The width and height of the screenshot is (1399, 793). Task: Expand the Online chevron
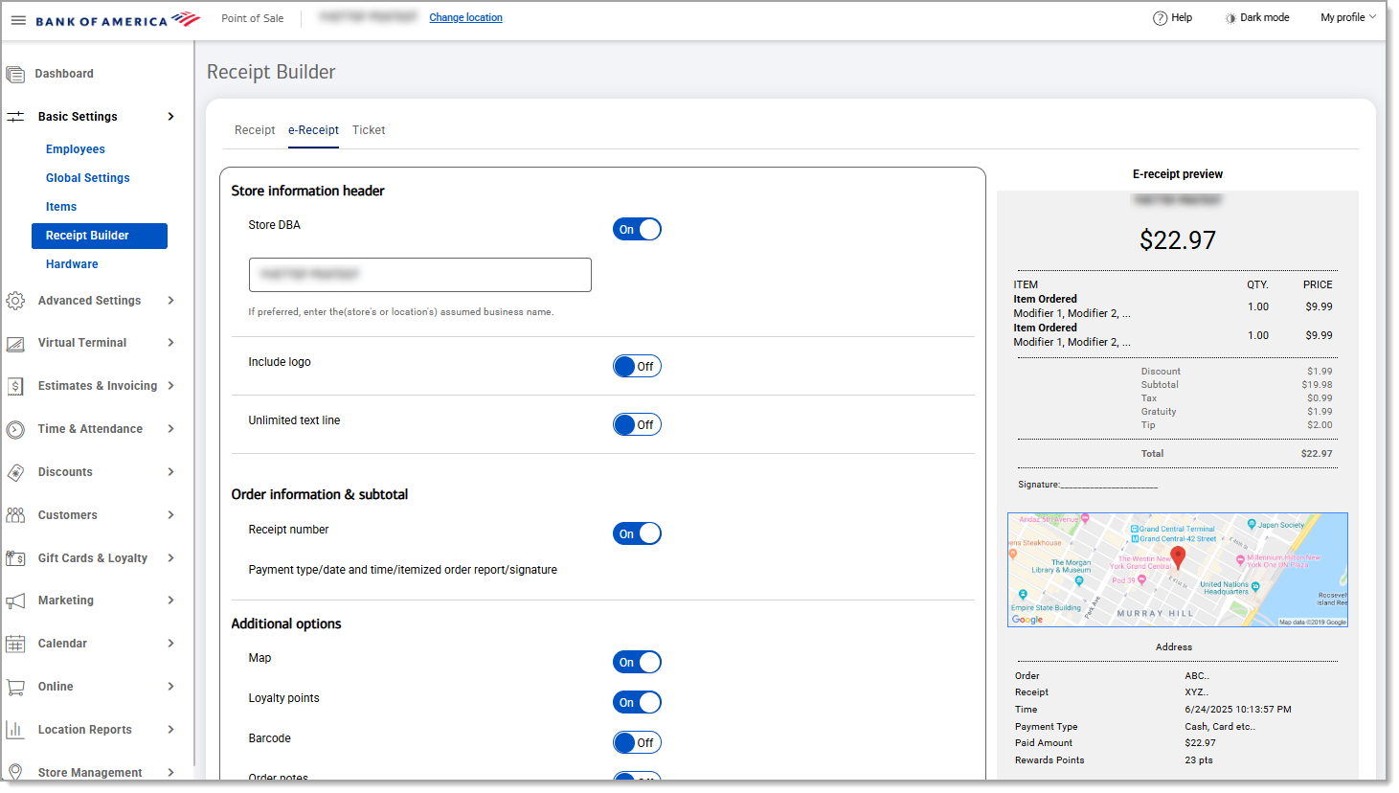(171, 687)
